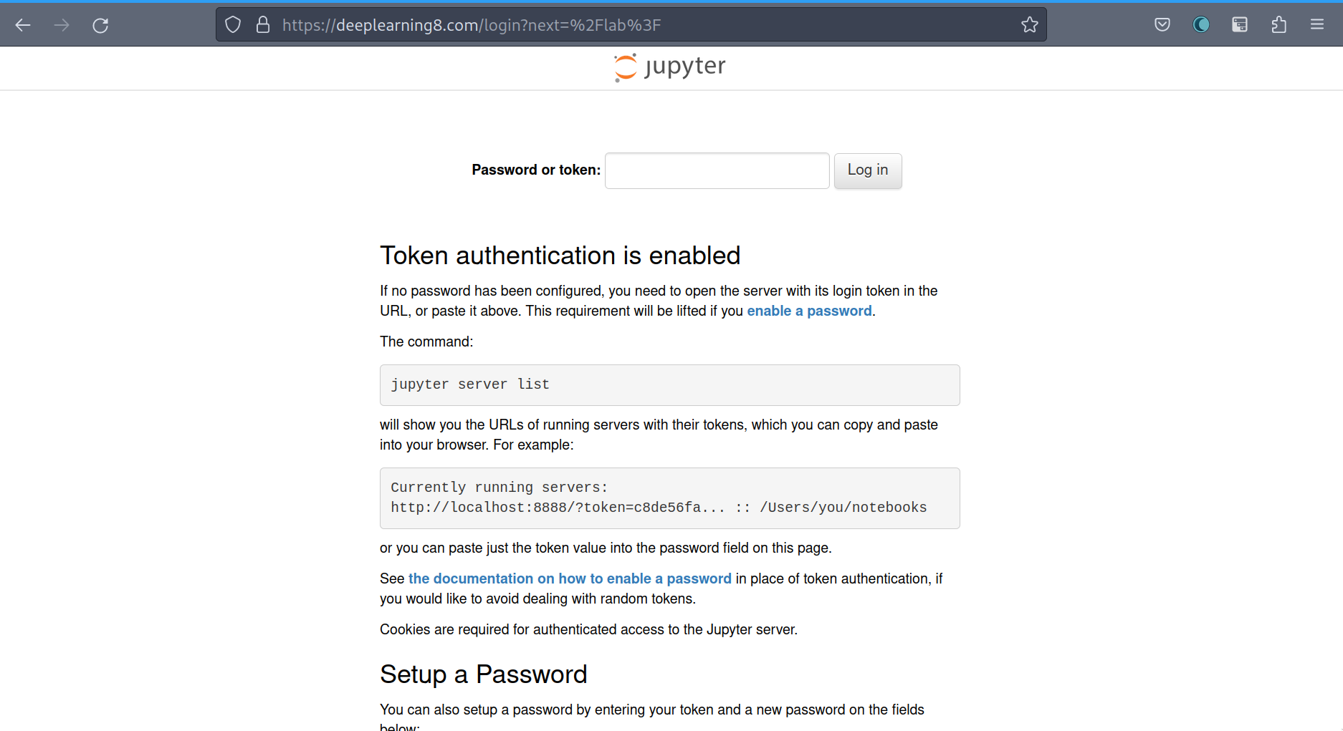Open the 'enable a password' link

(x=809, y=311)
